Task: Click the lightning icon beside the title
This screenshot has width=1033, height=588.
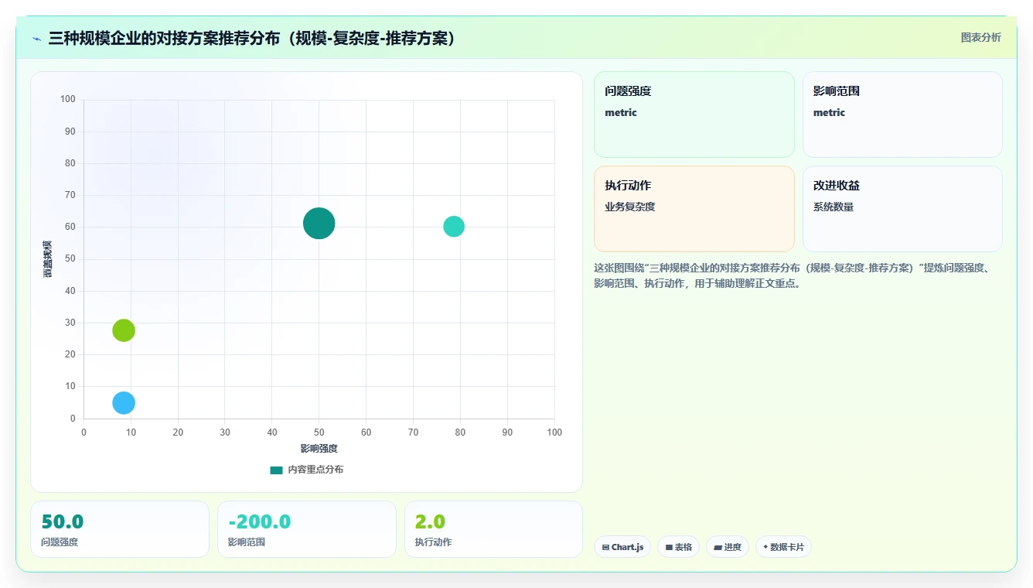Action: [x=37, y=39]
